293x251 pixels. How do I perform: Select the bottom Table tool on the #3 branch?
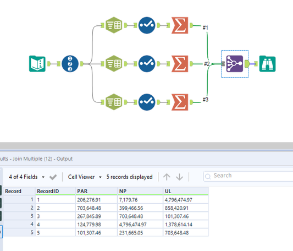(x=114, y=102)
